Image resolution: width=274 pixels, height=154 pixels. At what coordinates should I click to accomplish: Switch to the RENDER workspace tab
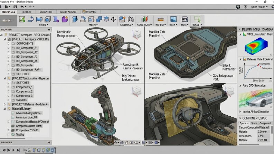26,12
